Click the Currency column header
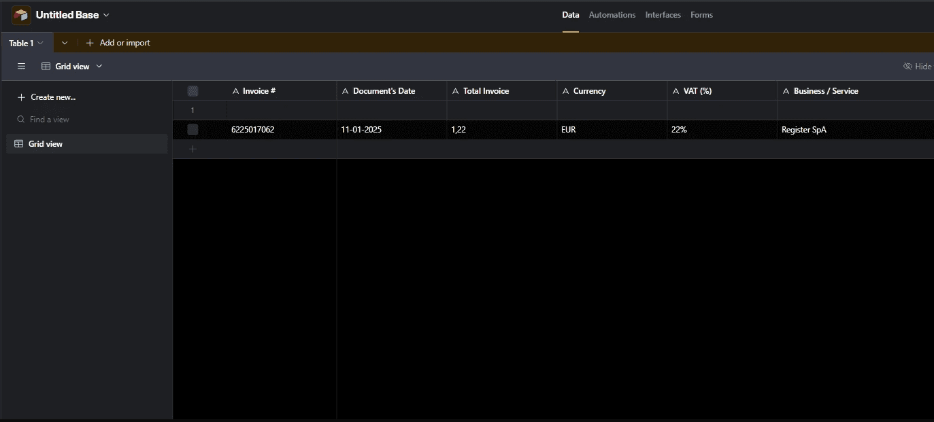The height and width of the screenshot is (422, 934). (x=612, y=91)
